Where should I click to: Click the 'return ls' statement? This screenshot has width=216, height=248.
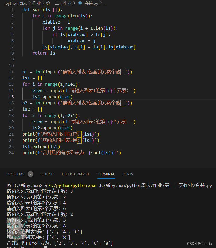tap(44, 53)
